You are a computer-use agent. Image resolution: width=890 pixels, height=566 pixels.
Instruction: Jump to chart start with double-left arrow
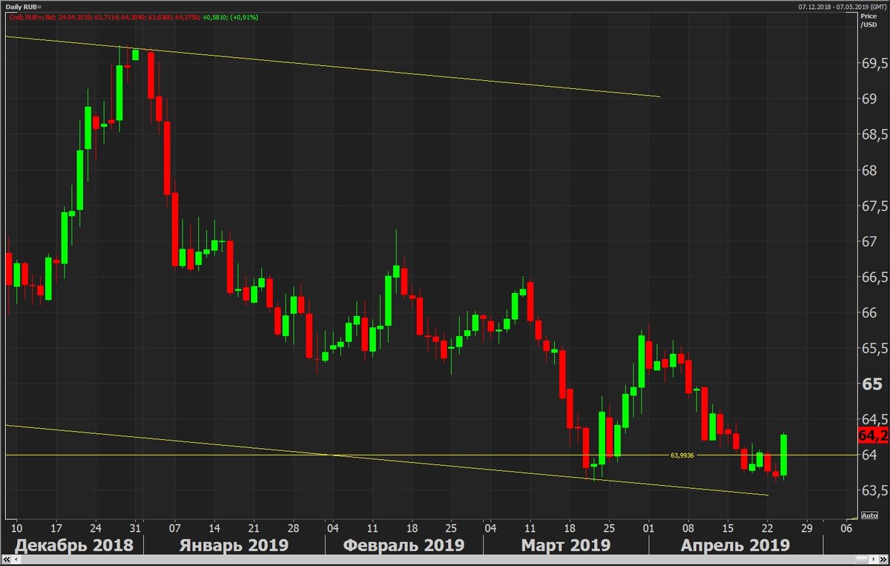coord(7,559)
